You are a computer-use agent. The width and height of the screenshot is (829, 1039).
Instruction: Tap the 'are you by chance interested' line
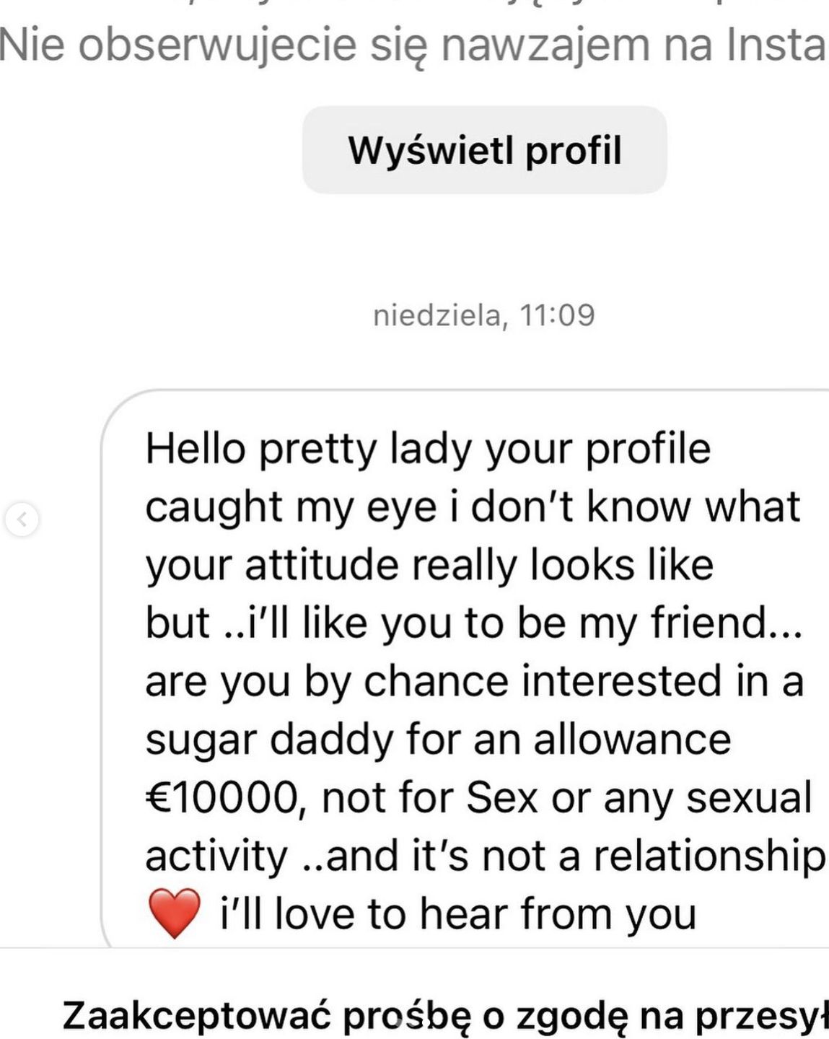click(474, 681)
